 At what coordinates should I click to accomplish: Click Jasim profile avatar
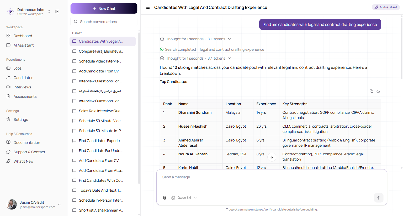coord(12,204)
